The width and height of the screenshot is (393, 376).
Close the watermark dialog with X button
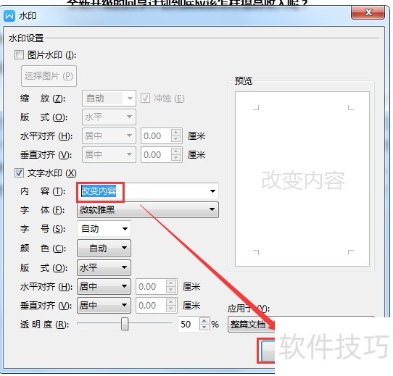tap(368, 12)
